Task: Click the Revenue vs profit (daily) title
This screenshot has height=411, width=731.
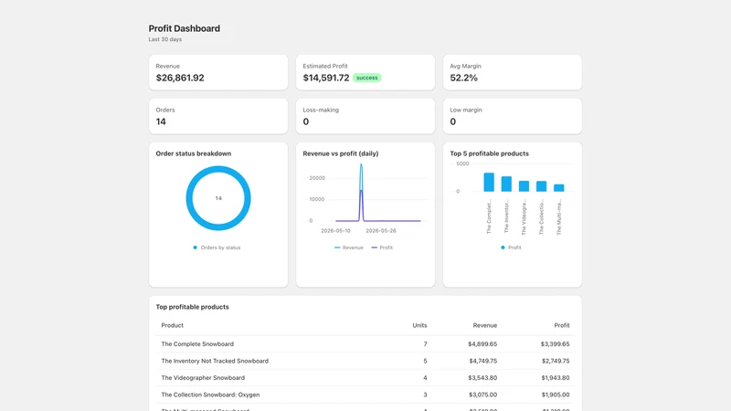Action: pos(340,153)
